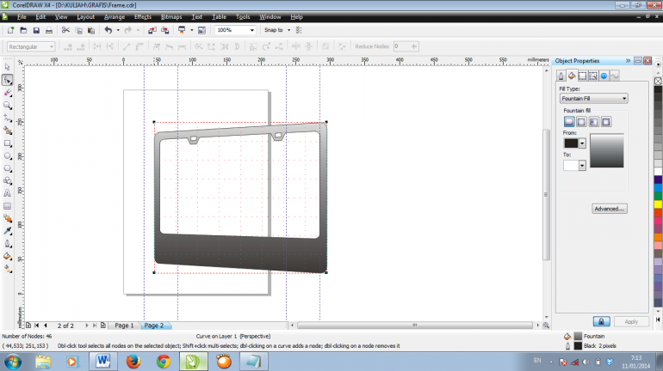The image size is (663, 371).
Task: Click the horizontal scrollbar of canvas
Action: 415,325
